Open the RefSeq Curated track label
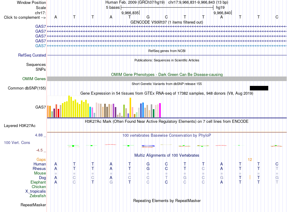Viewport: 287px width, 212px height. point(32,55)
